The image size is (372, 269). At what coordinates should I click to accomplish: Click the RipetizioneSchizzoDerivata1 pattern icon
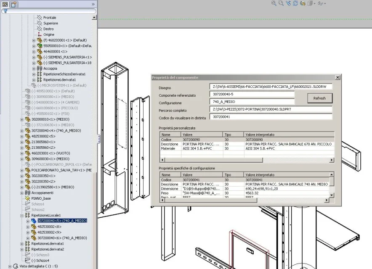[40, 74]
